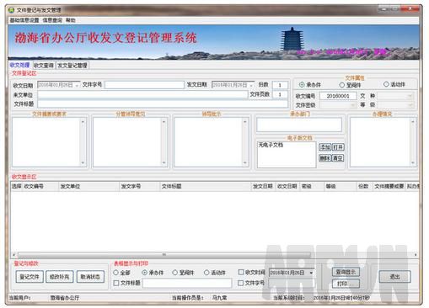Select 承办件 radio in 文件属性 group

pos(302,84)
